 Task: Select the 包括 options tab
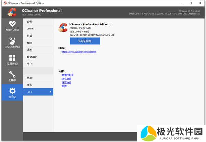[30, 36]
